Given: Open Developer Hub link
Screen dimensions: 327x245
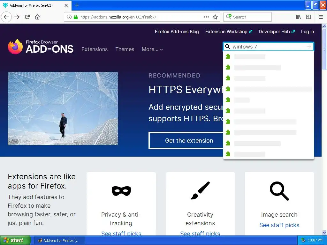Looking at the screenshot, I should [x=277, y=32].
